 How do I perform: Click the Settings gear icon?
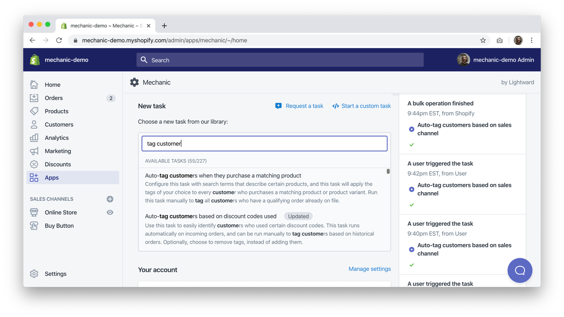click(x=34, y=274)
